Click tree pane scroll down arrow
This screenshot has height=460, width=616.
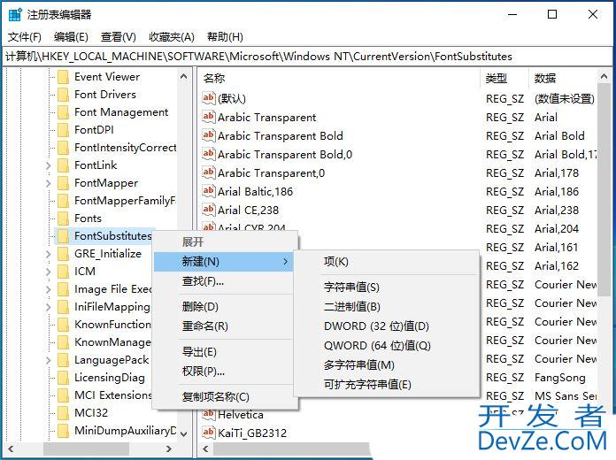tap(183, 433)
